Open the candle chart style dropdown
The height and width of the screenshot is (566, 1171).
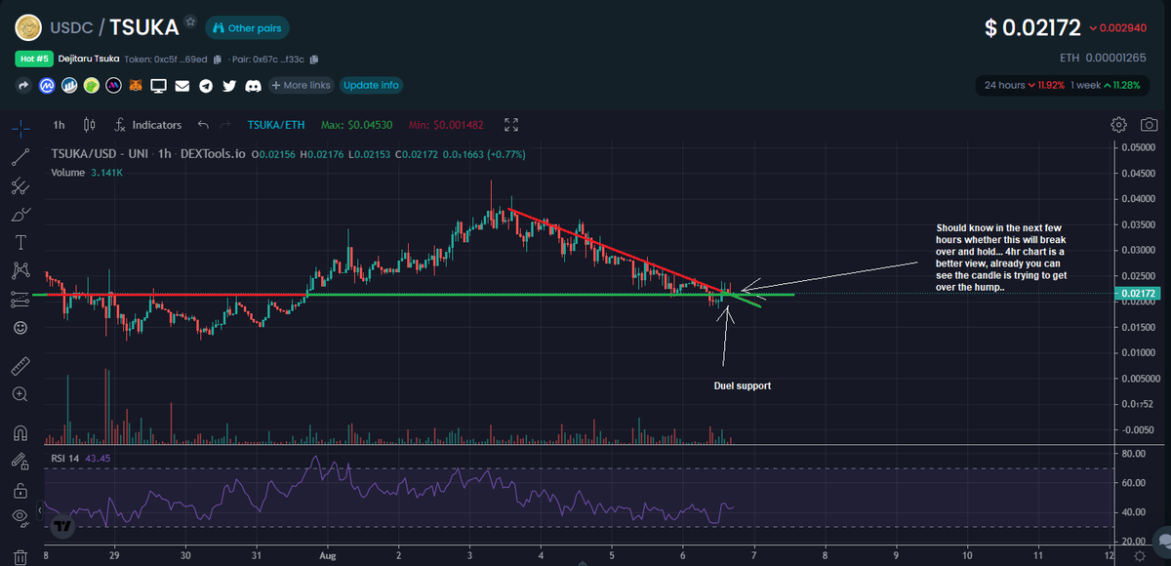[90, 125]
